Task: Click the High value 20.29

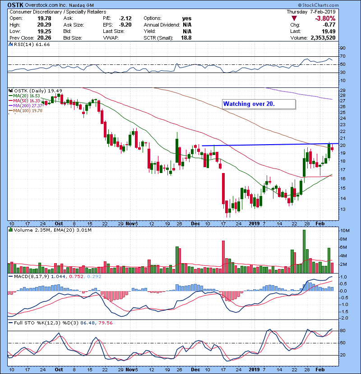Action: [x=44, y=25]
